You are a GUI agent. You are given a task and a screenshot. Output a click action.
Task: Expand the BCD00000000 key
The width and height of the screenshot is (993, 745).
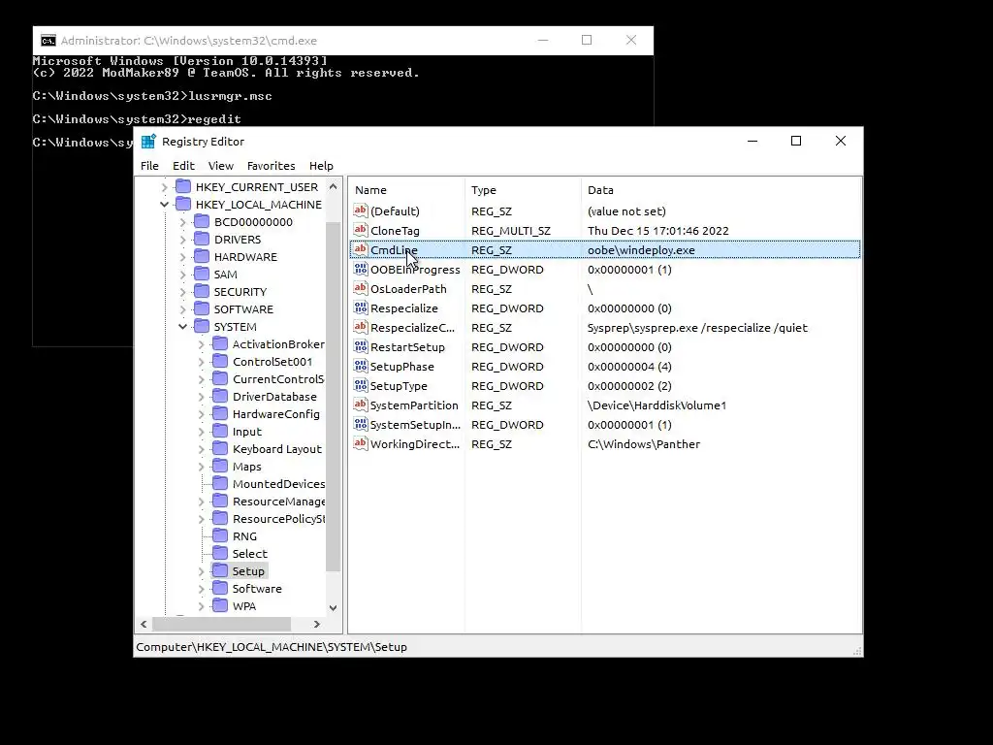point(183,222)
